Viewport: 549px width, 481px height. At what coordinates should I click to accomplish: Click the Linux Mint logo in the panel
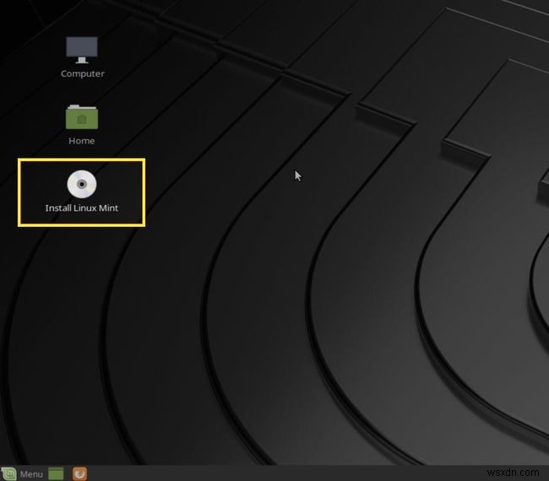point(8,473)
